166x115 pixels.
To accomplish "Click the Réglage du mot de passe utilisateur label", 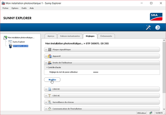I will click(x=64, y=72).
